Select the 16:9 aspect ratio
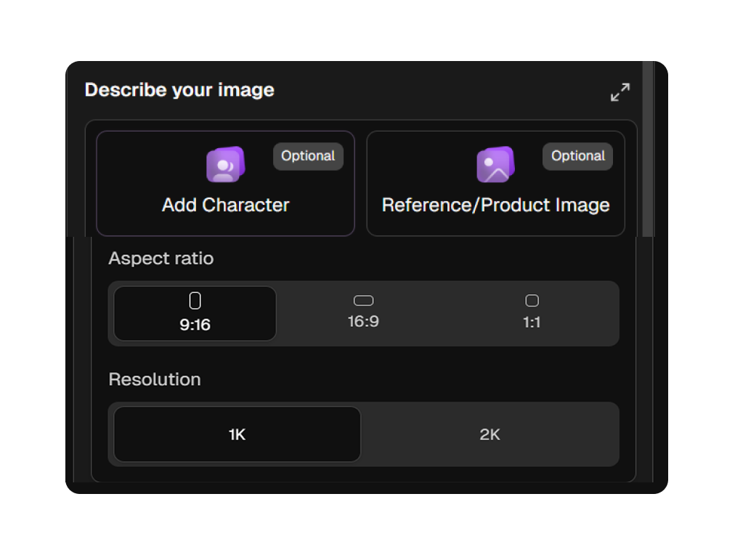735x555 pixels. coord(363,313)
